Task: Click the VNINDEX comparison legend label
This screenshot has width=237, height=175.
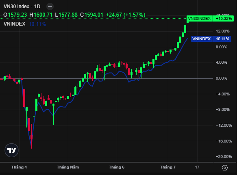Action: pyautogui.click(x=15, y=24)
